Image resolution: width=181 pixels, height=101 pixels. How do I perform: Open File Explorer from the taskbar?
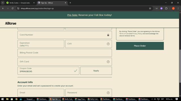(x=7, y=99)
